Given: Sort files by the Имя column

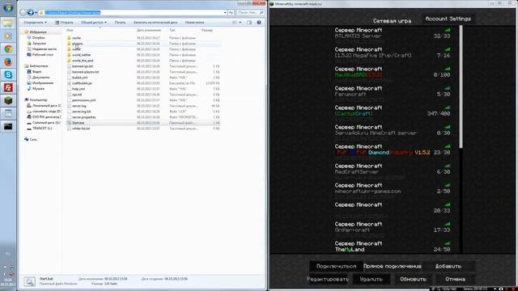Looking at the screenshot, I should (70, 30).
